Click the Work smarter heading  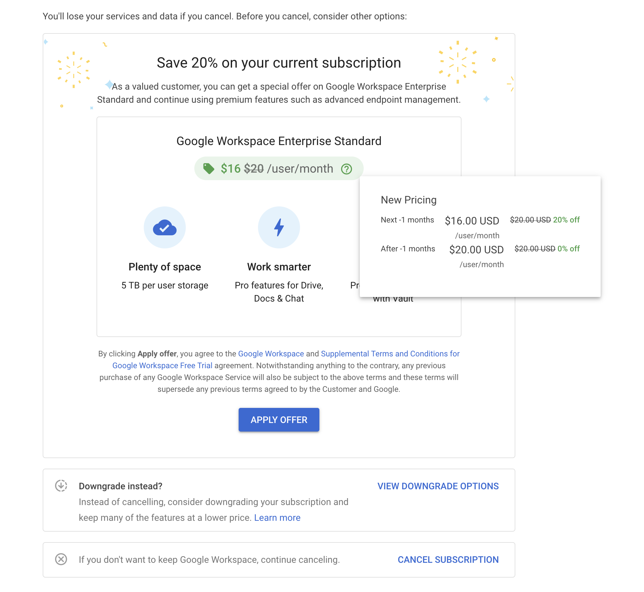279,267
